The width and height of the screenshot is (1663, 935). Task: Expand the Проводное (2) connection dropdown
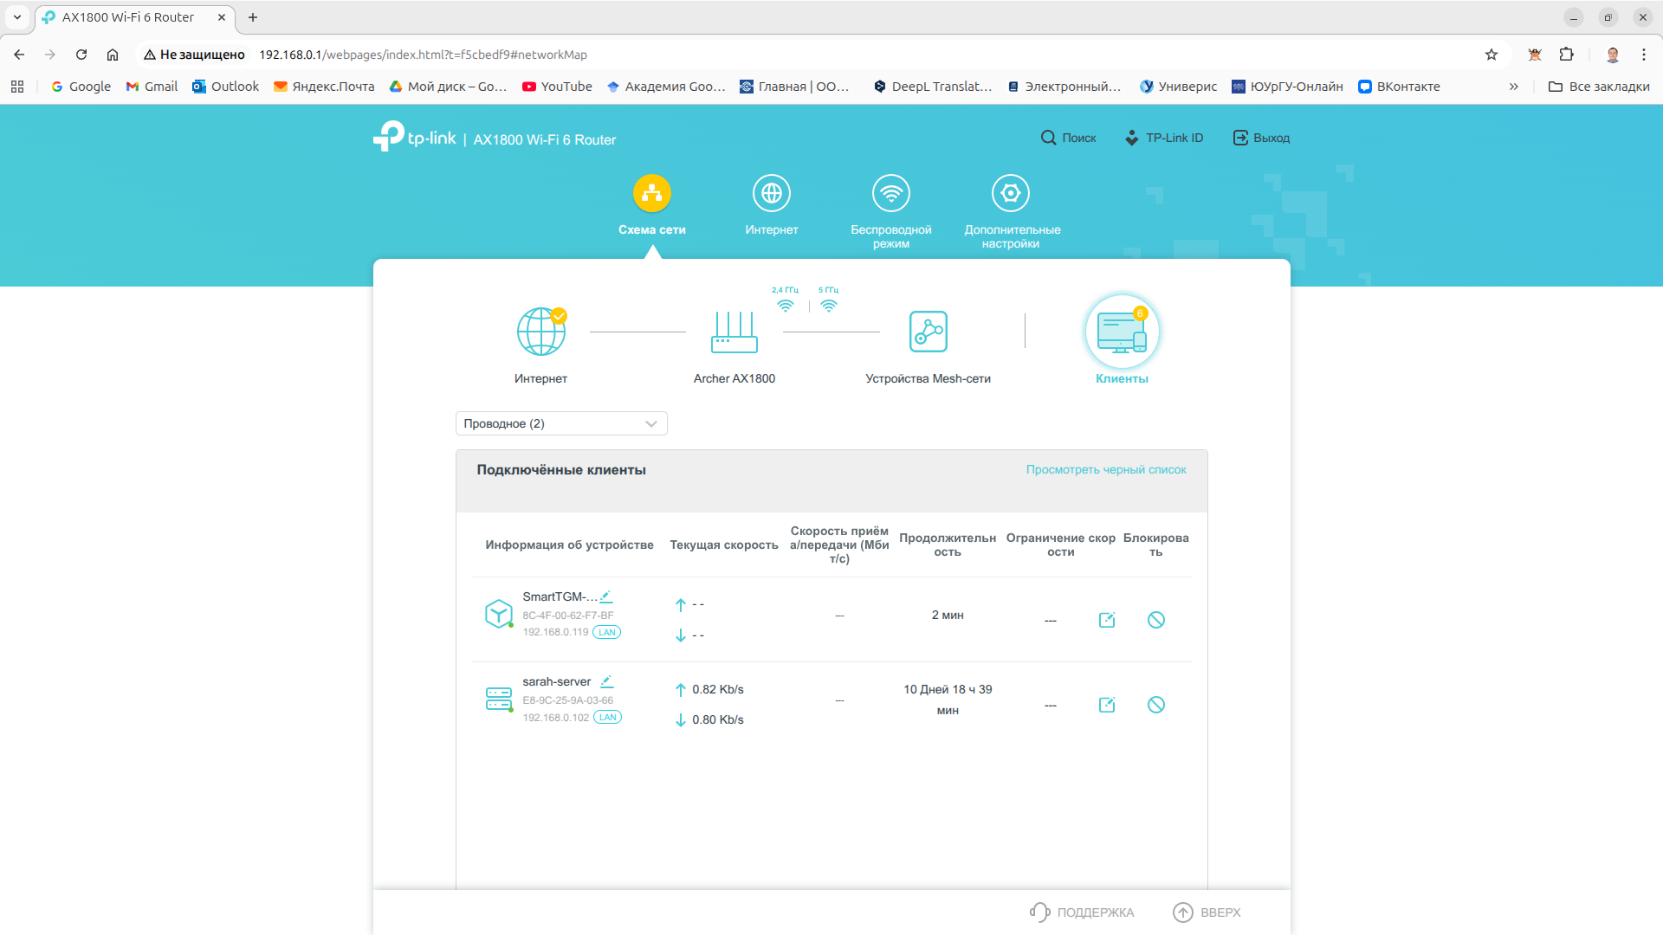[x=561, y=423]
